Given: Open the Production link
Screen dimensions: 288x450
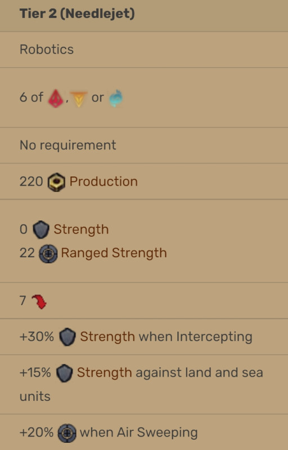Looking at the screenshot, I should point(103,182).
